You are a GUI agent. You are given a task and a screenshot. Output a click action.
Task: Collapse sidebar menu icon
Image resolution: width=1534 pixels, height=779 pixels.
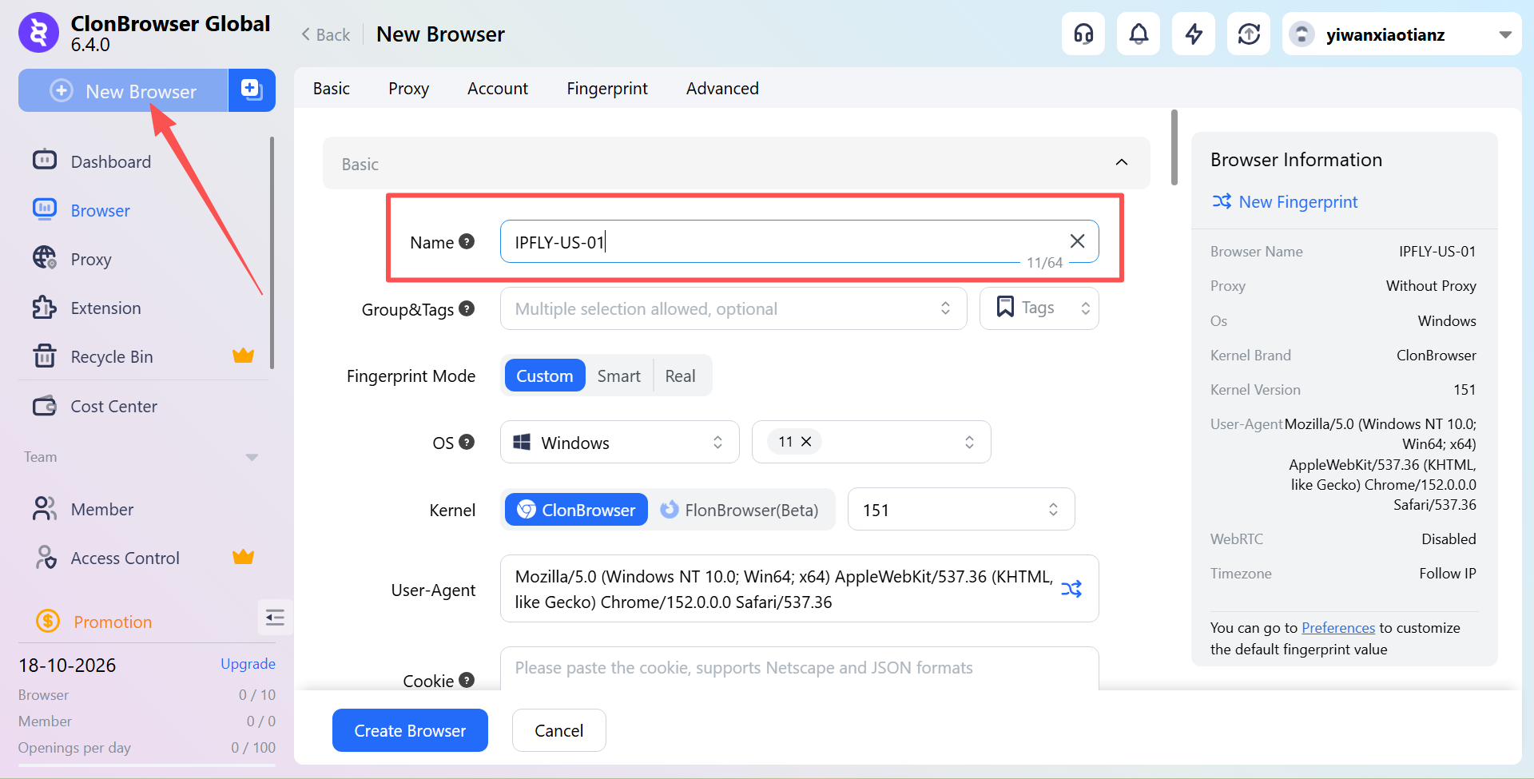(x=275, y=618)
